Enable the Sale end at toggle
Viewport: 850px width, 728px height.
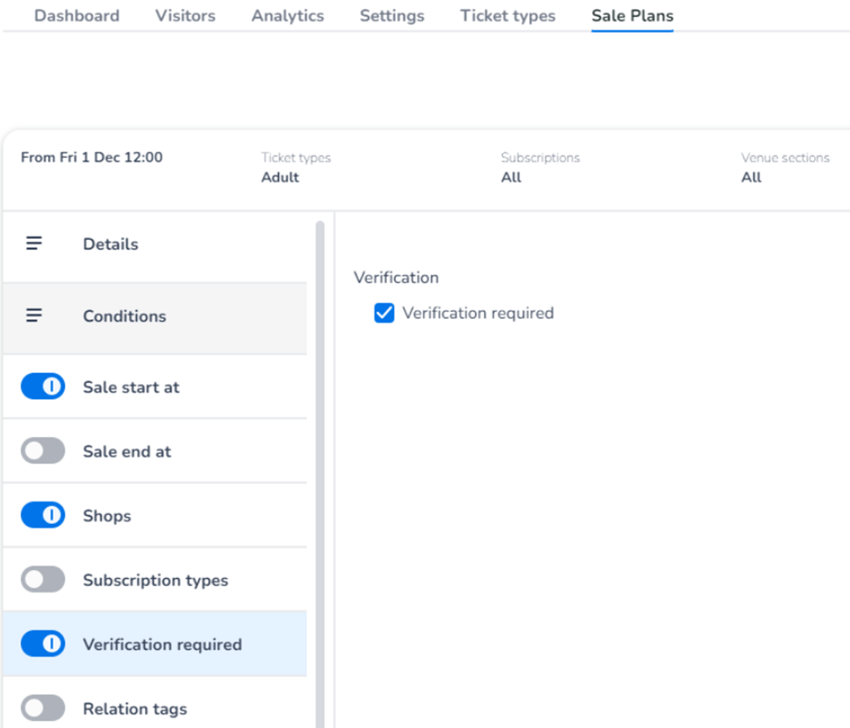[43, 452]
